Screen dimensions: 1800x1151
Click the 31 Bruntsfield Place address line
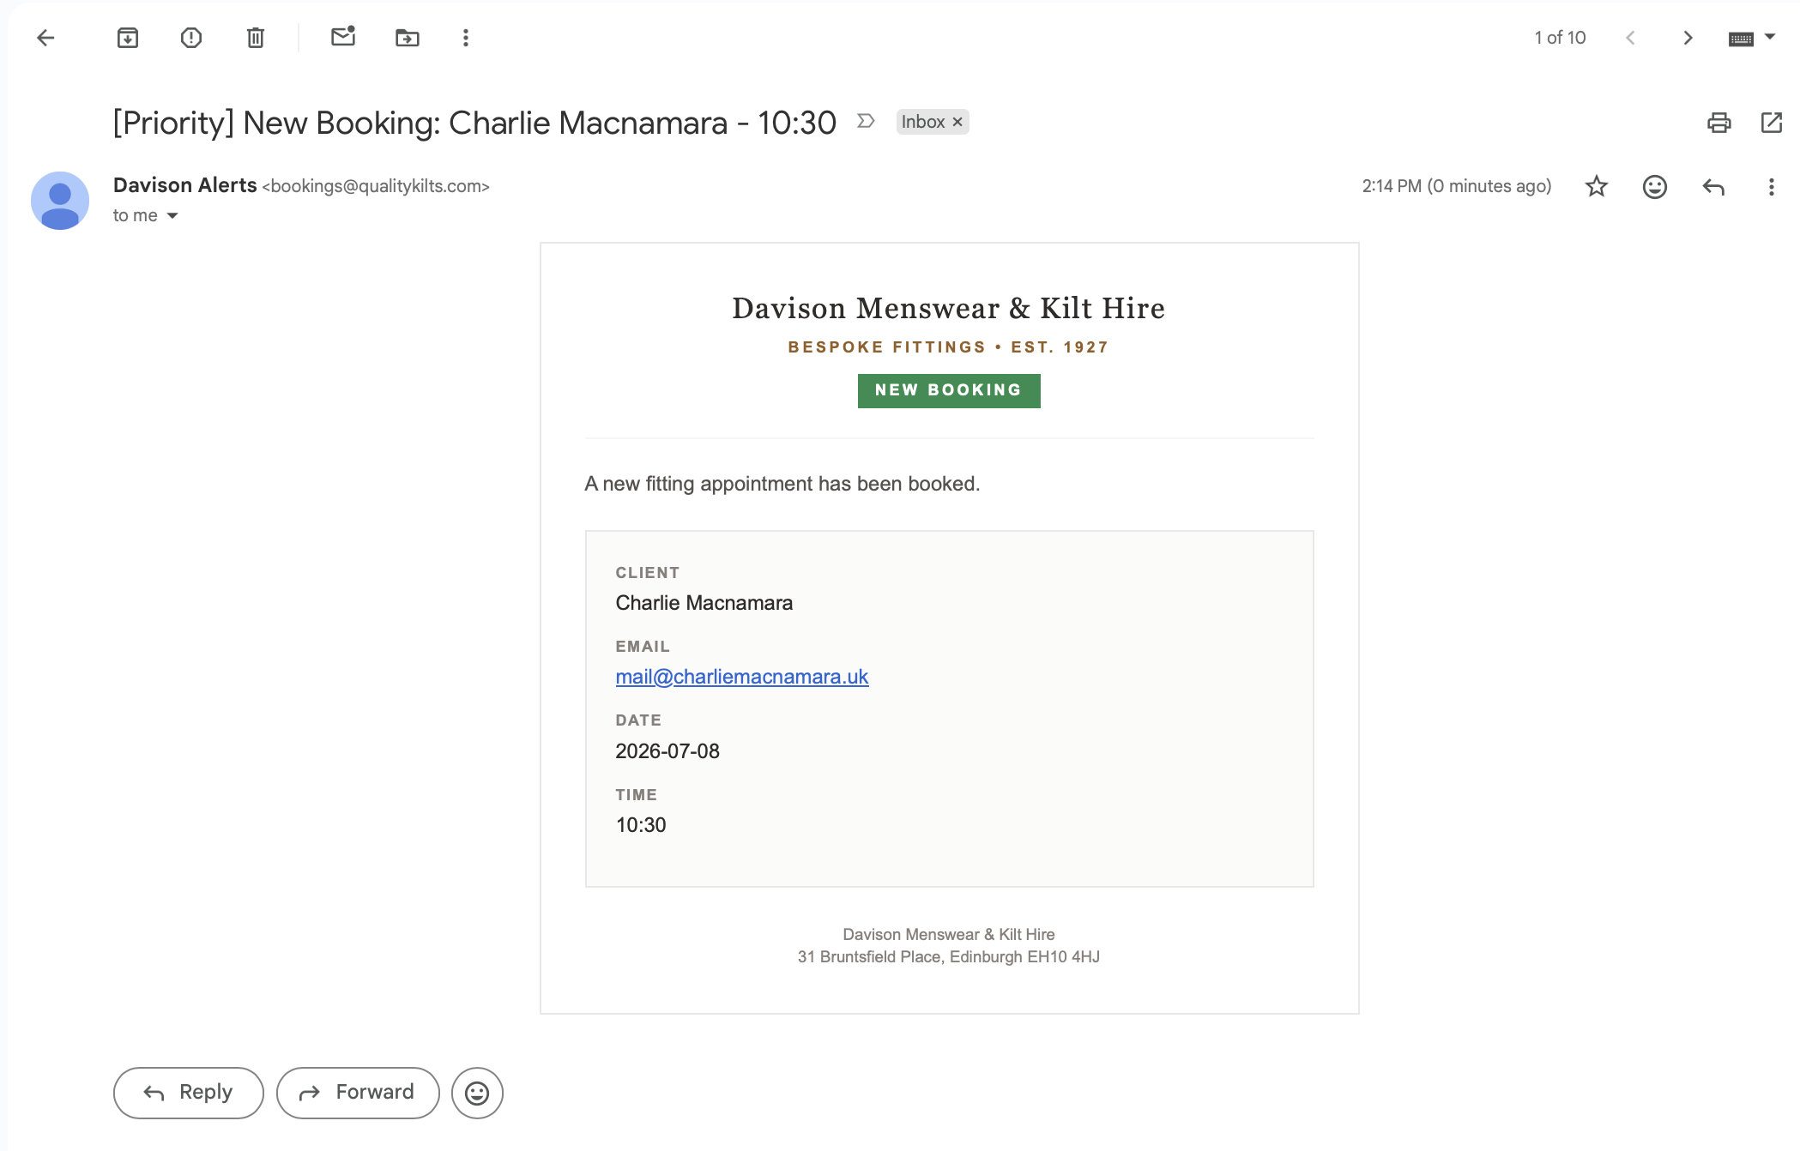(949, 956)
